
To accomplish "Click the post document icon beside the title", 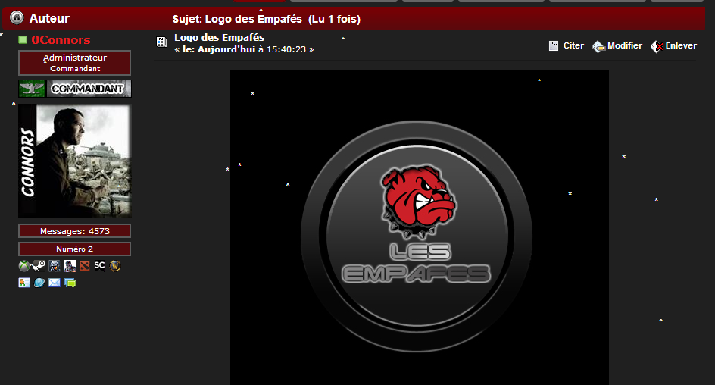I will click(161, 42).
